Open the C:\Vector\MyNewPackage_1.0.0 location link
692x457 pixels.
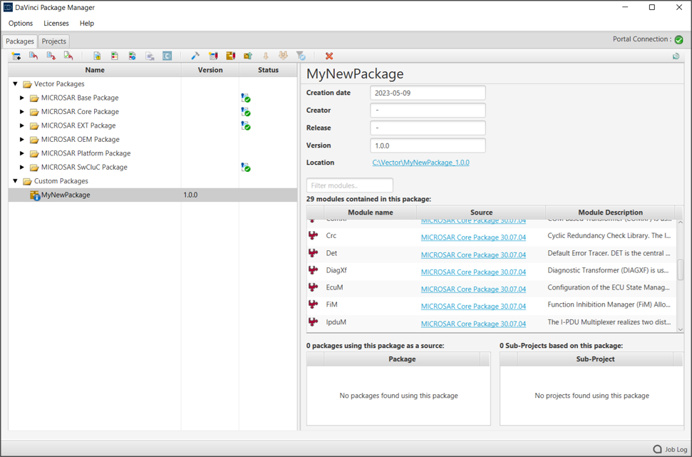click(420, 163)
